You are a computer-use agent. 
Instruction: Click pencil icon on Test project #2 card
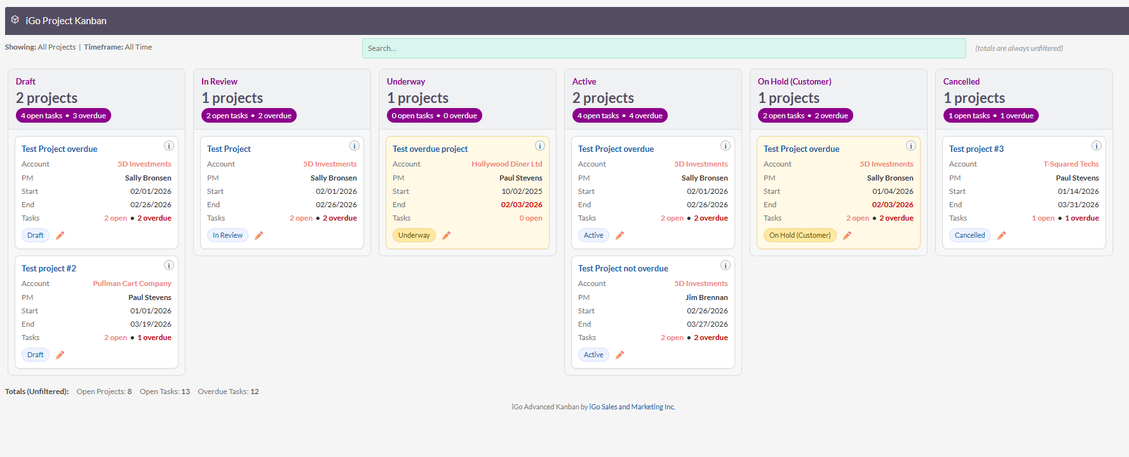(60, 355)
